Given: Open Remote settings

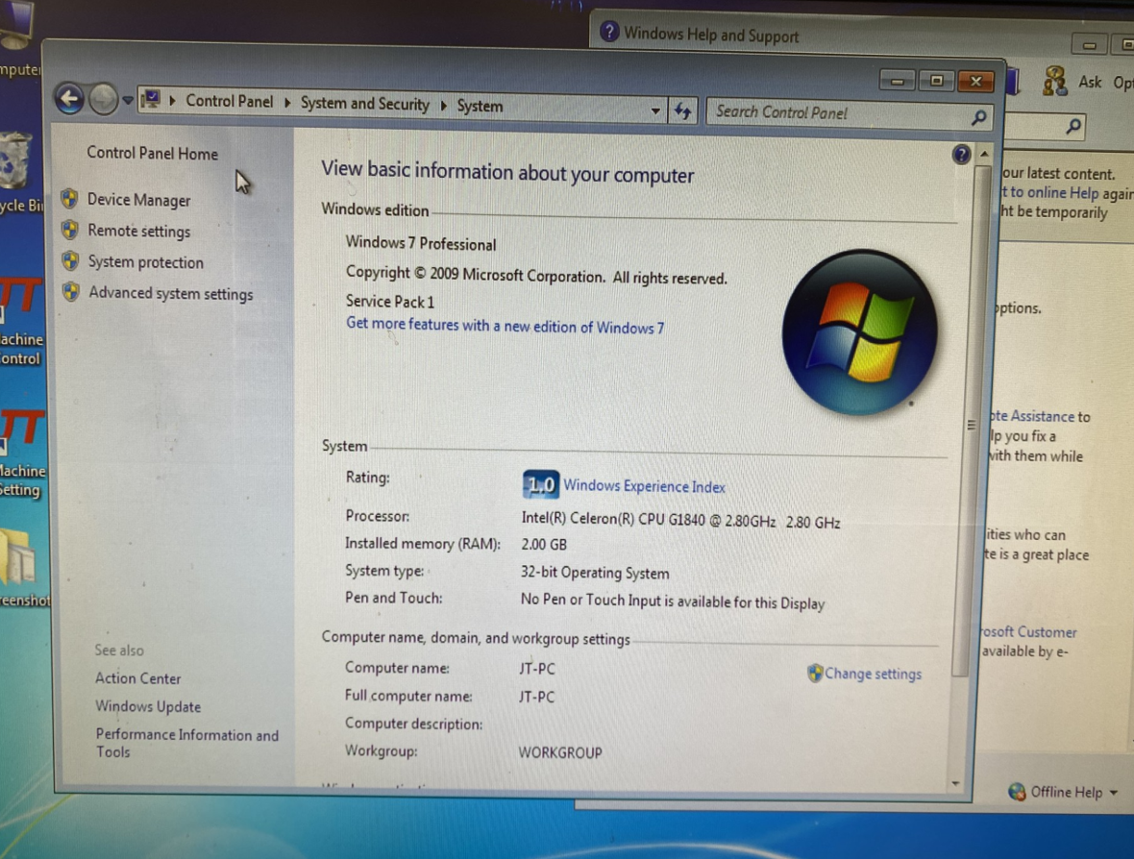Looking at the screenshot, I should click(138, 231).
